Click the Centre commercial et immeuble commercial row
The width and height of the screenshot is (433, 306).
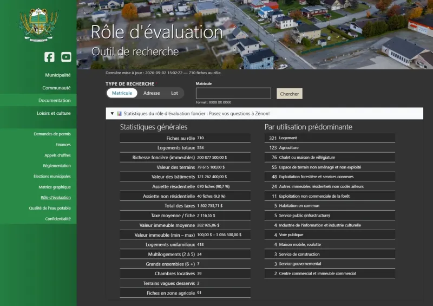pyautogui.click(x=330, y=274)
